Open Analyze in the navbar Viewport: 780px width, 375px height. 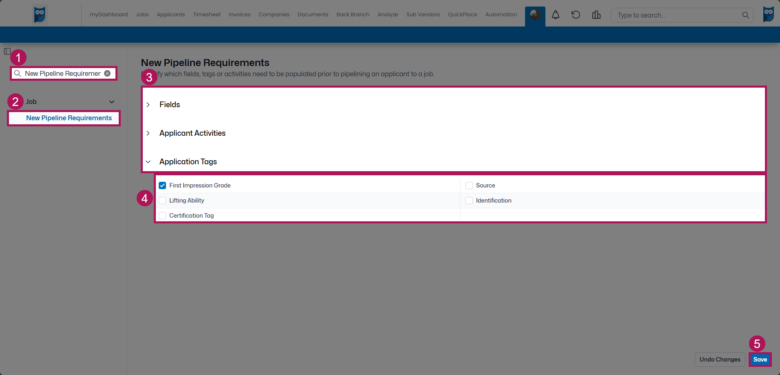[x=388, y=15]
